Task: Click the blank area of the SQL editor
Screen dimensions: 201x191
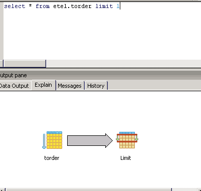Action: tap(102, 34)
